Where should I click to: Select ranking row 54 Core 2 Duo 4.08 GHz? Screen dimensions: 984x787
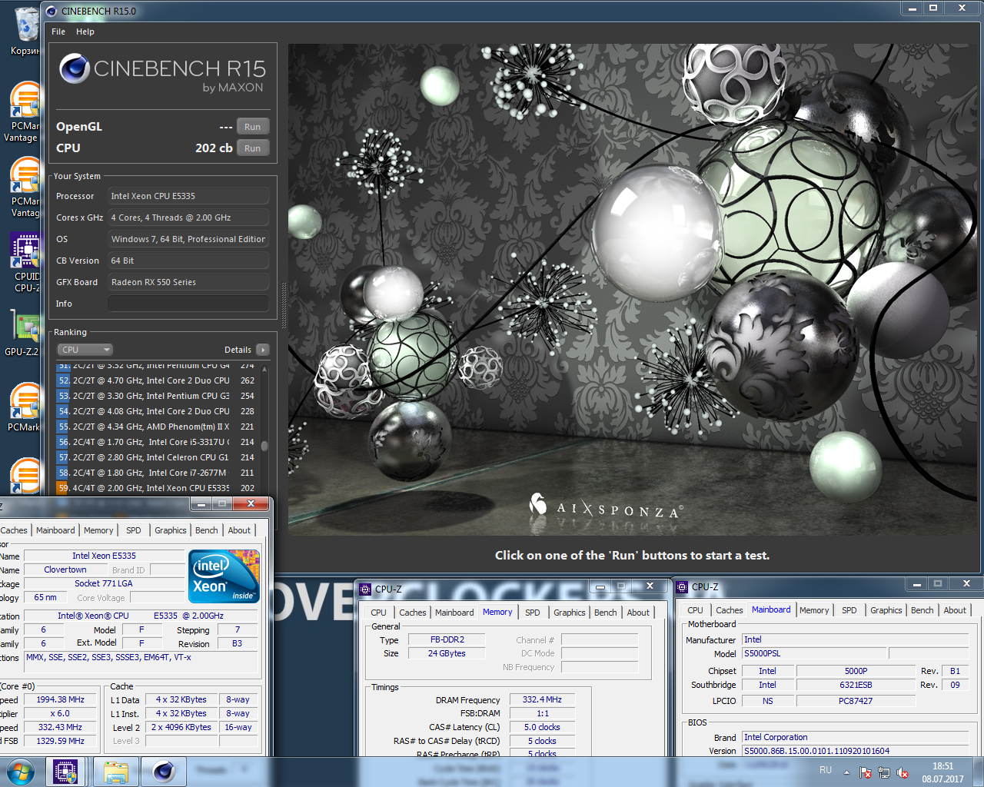pos(157,411)
